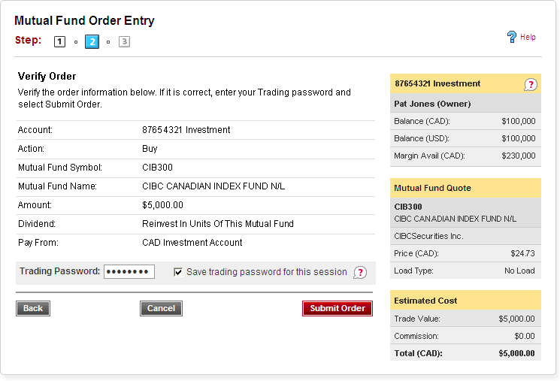Select the Total (CAD) cost row
Viewport: 560px width, 381px height.
click(x=465, y=353)
